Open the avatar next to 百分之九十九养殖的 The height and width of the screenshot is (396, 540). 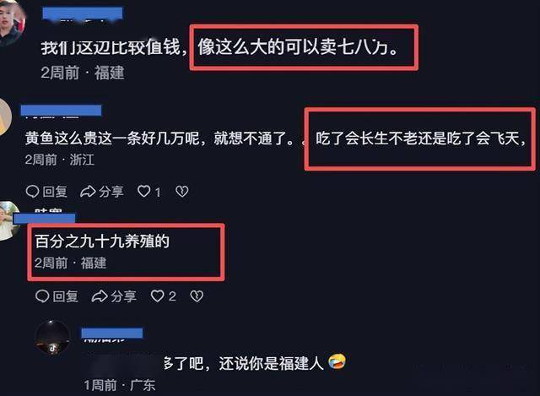pos(8,220)
